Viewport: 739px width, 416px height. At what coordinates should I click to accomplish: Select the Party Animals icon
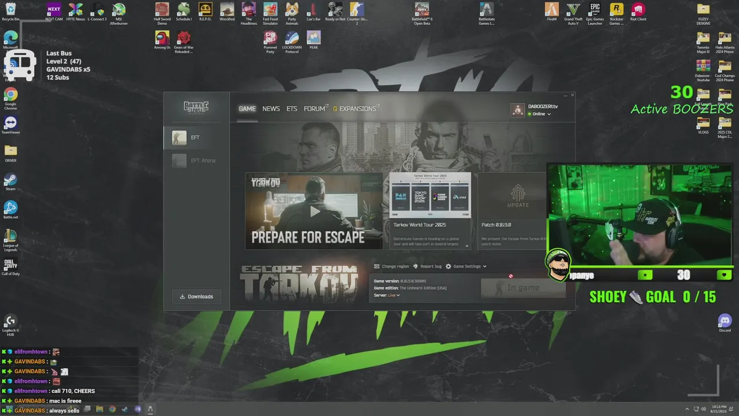click(x=292, y=13)
